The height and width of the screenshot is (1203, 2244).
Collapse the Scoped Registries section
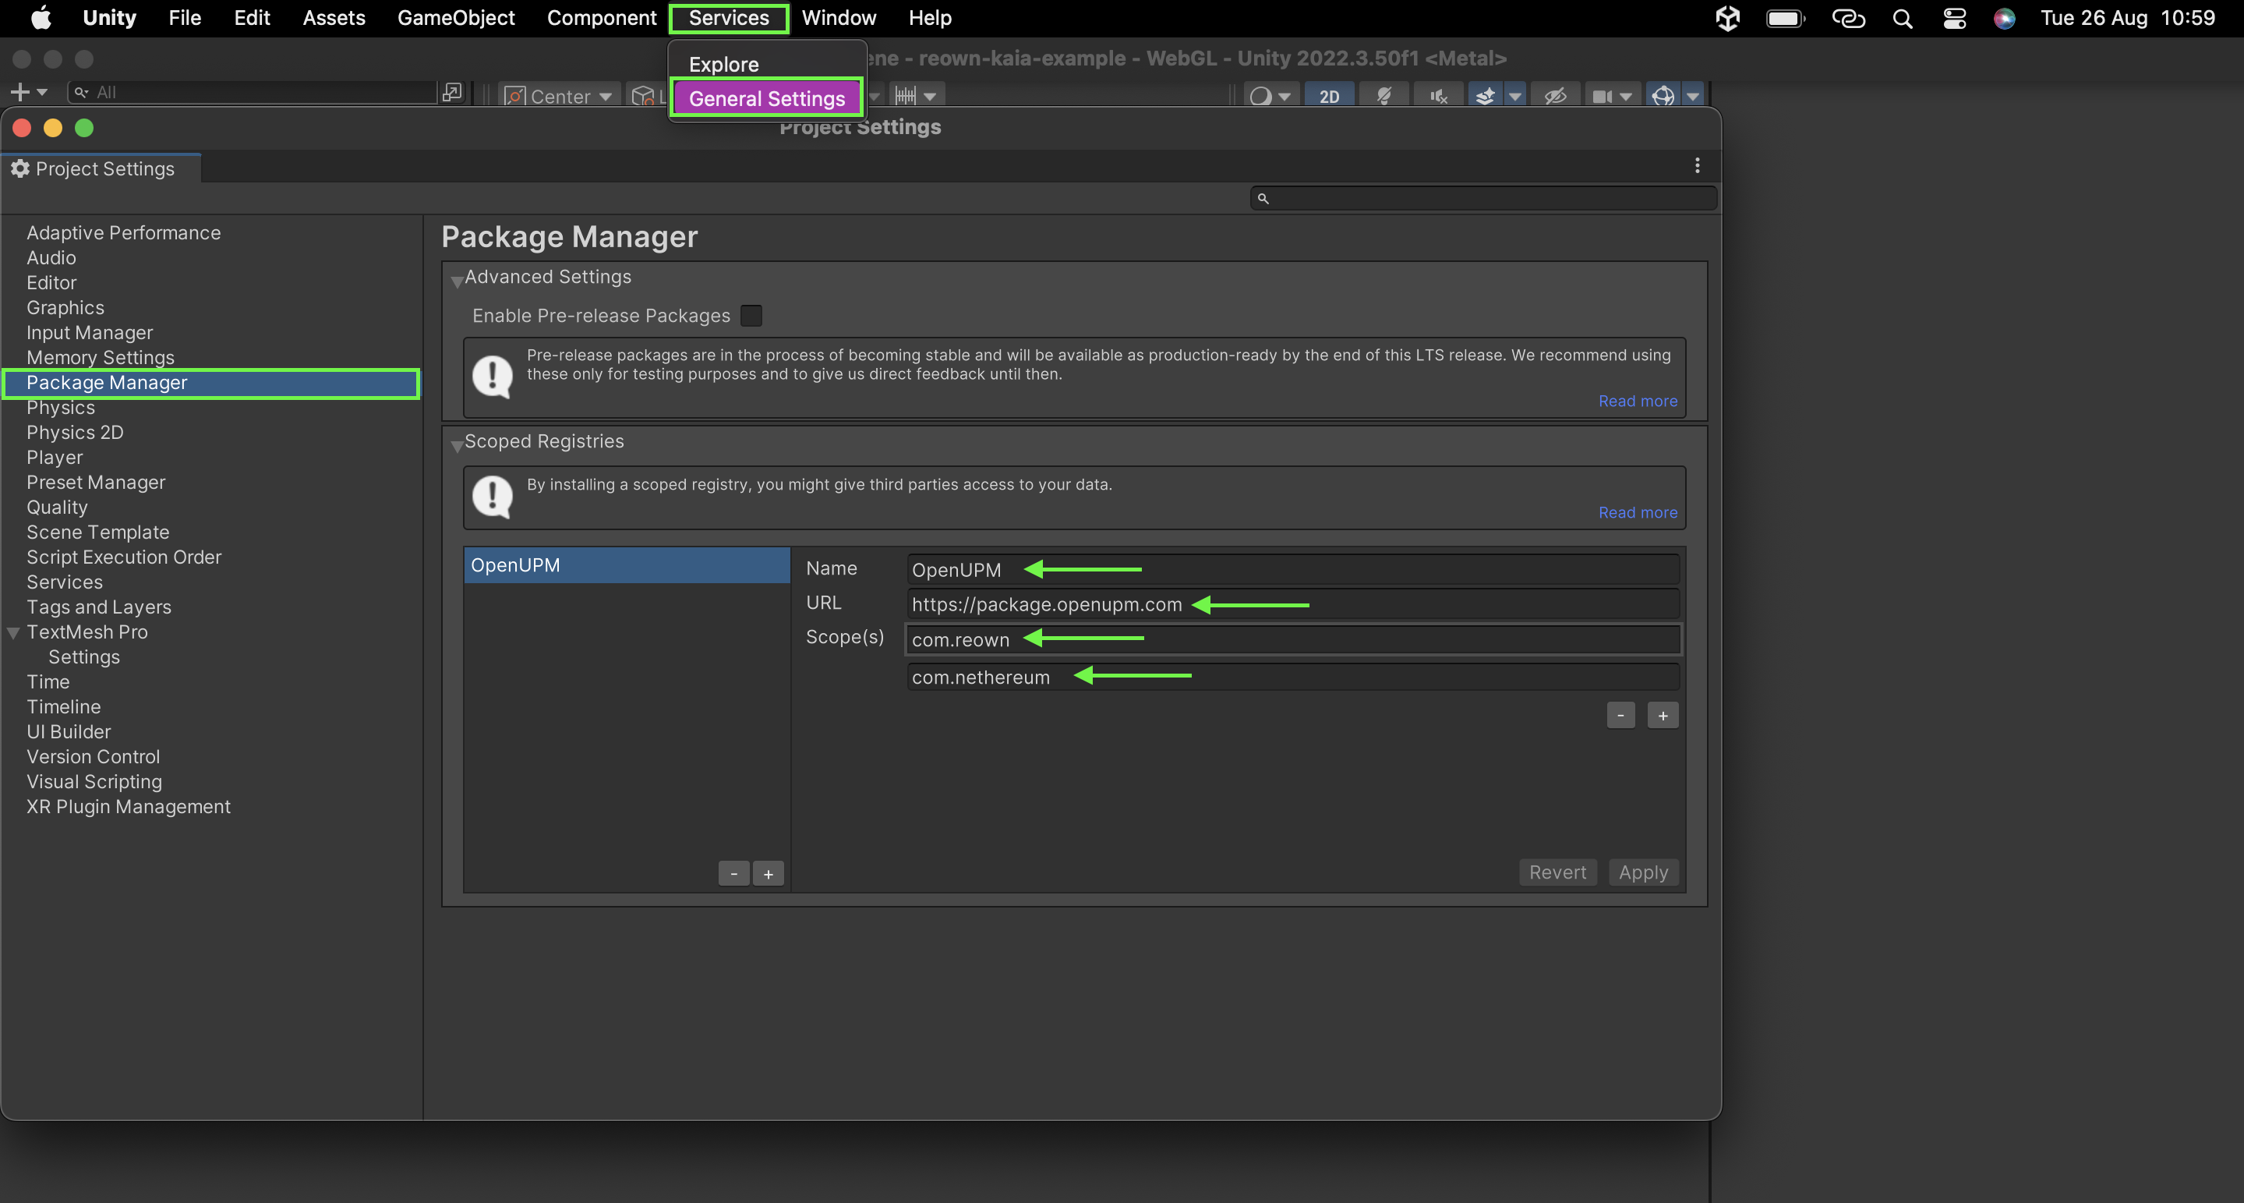click(457, 444)
